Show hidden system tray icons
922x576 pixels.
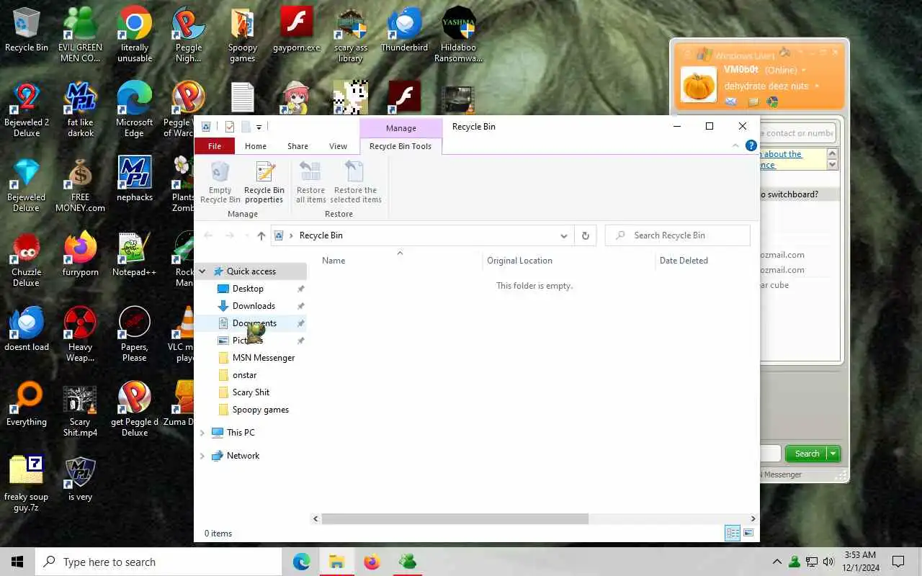point(776,562)
